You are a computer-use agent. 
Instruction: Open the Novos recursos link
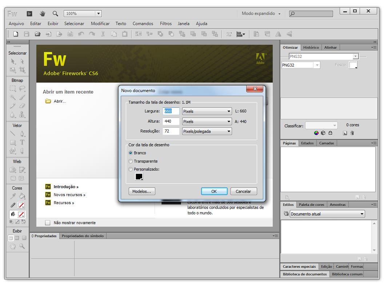point(69,195)
